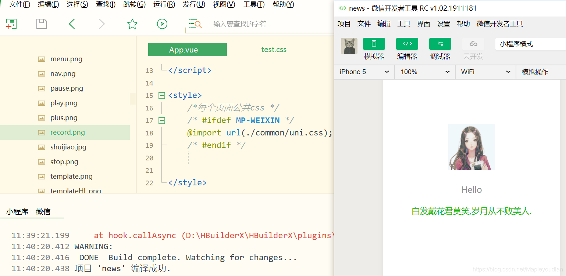Navigate back with the left arrow icon

coord(71,23)
